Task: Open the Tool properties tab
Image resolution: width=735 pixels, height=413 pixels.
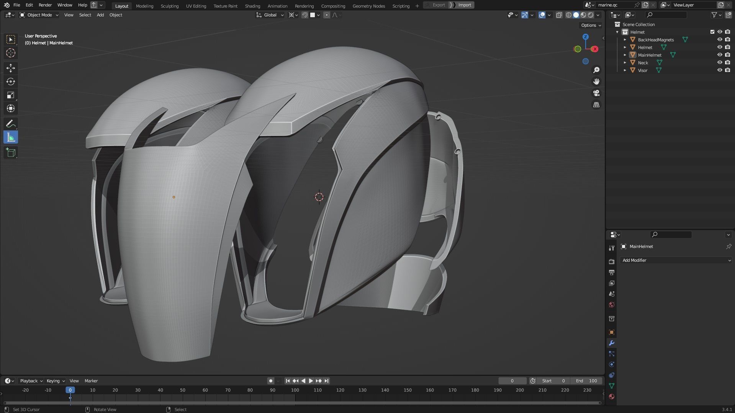Action: click(x=612, y=248)
